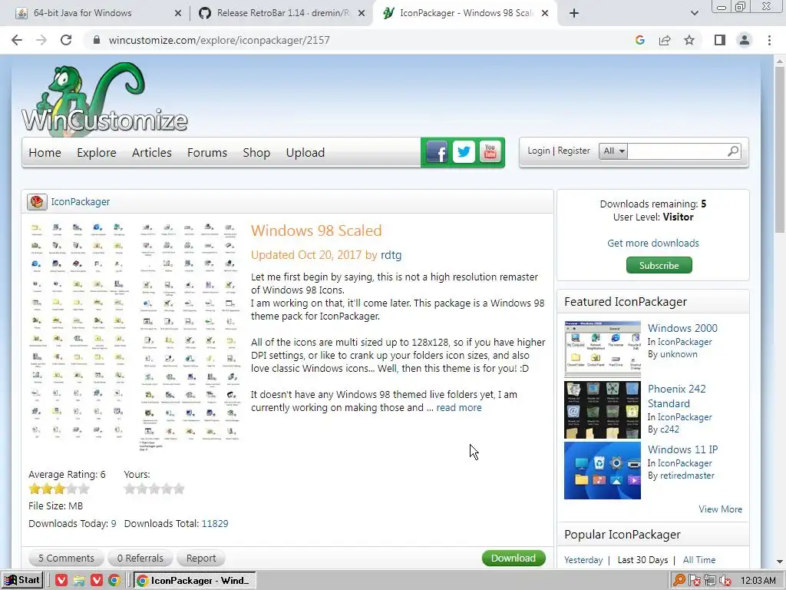Open the Chrome profile icon
This screenshot has width=786, height=590.
tap(745, 40)
